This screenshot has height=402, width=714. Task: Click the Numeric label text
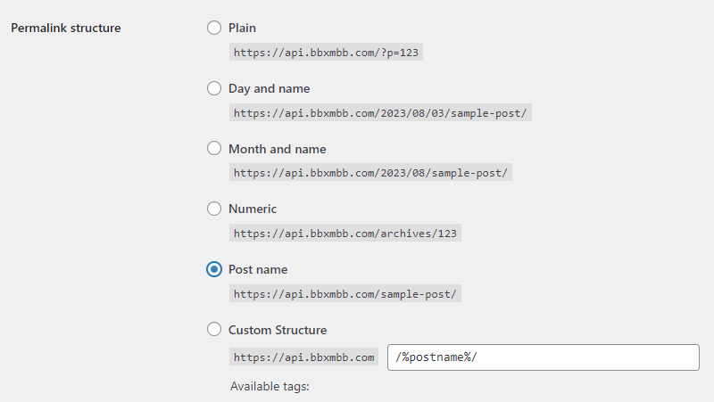point(253,209)
